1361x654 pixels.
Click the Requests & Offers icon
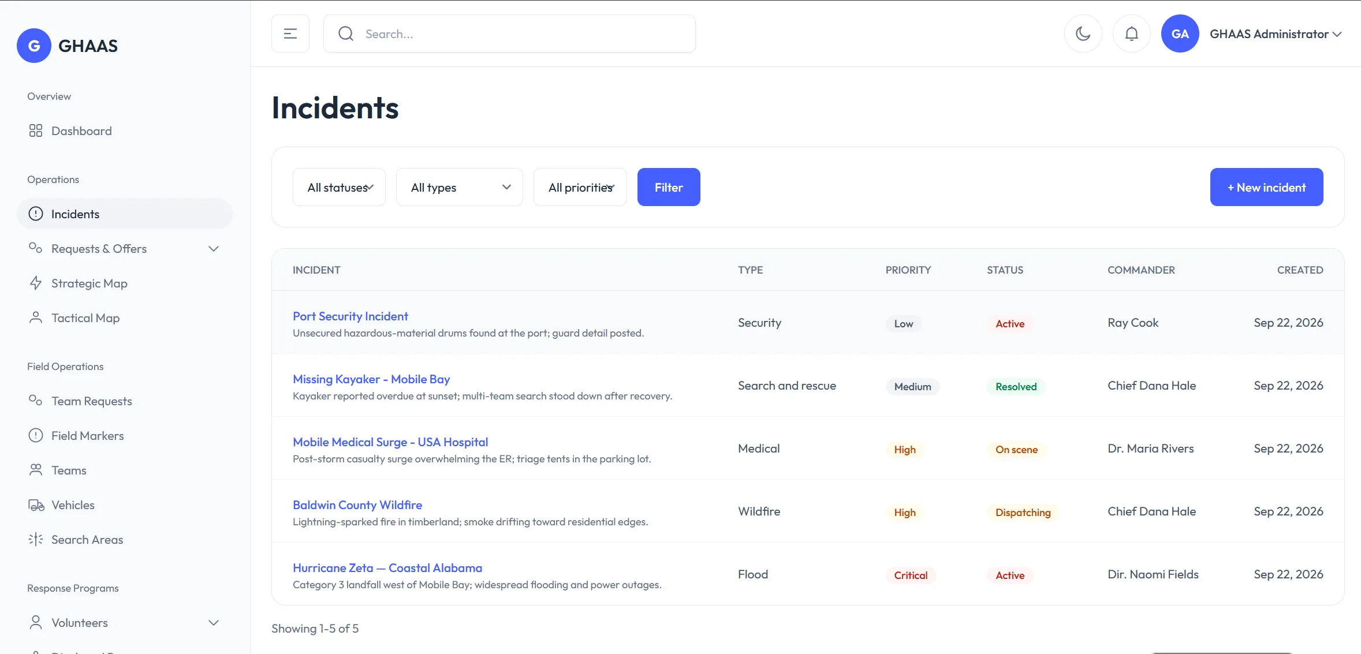point(36,248)
